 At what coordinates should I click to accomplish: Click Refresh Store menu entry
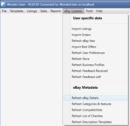click(x=95, y=59)
